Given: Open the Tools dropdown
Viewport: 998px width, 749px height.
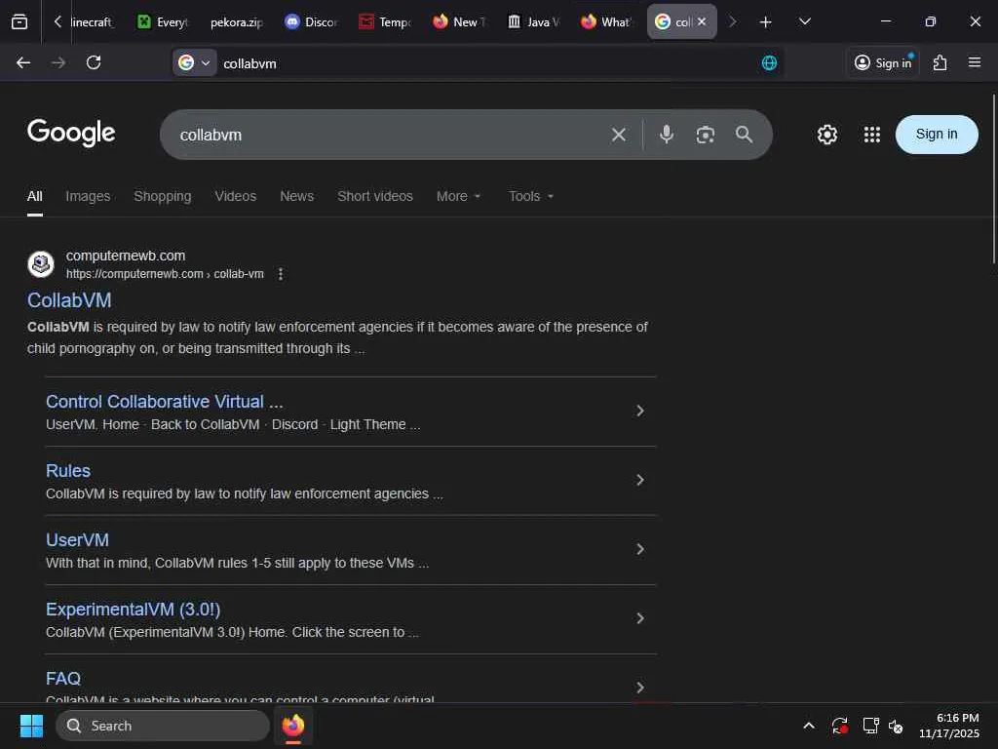Looking at the screenshot, I should coord(531,196).
